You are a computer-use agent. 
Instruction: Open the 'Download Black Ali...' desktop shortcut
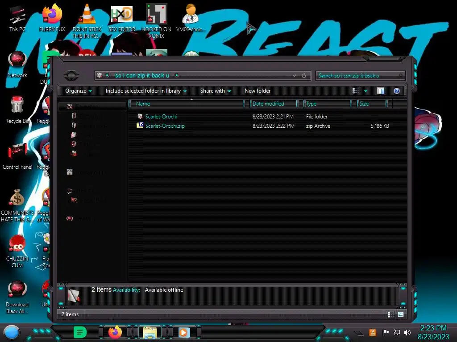17,297
